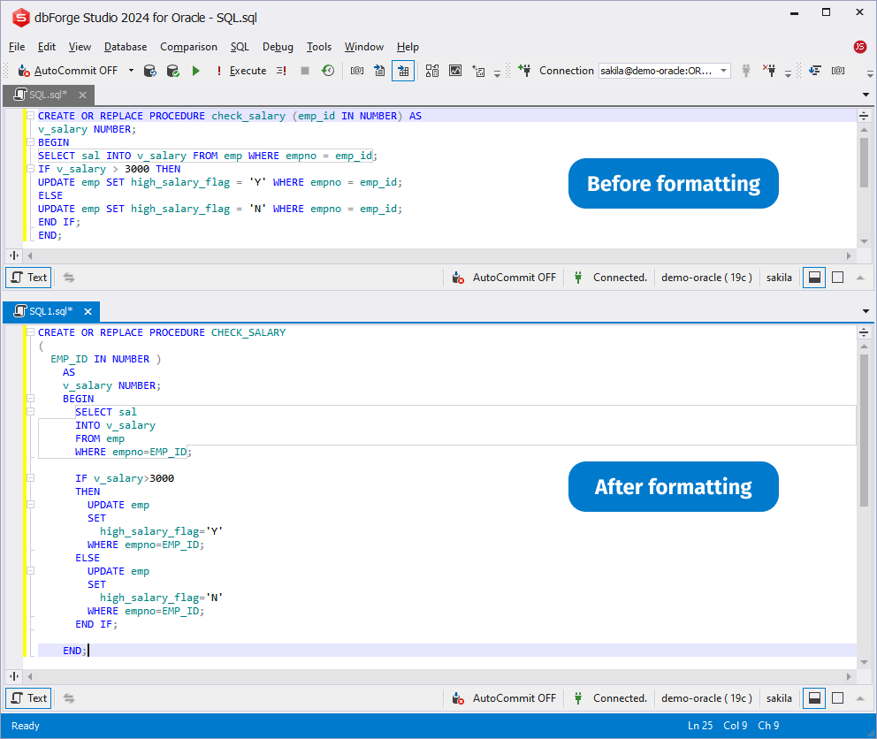Open the document list arrow for the top pane
The width and height of the screenshot is (877, 739).
point(866,95)
